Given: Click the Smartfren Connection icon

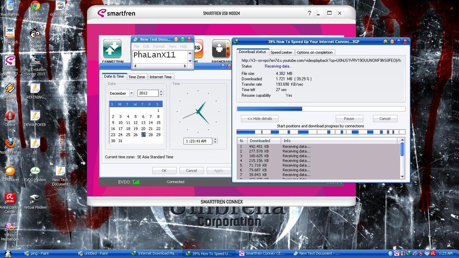Looking at the screenshot, I should click(x=112, y=51).
